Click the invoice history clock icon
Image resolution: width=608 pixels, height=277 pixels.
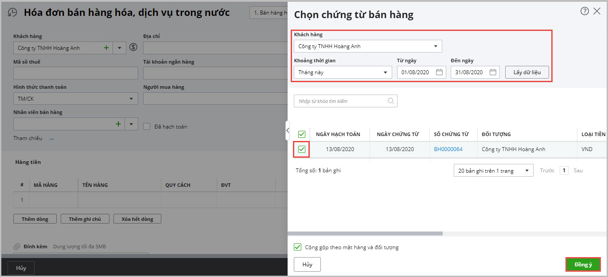(13, 13)
